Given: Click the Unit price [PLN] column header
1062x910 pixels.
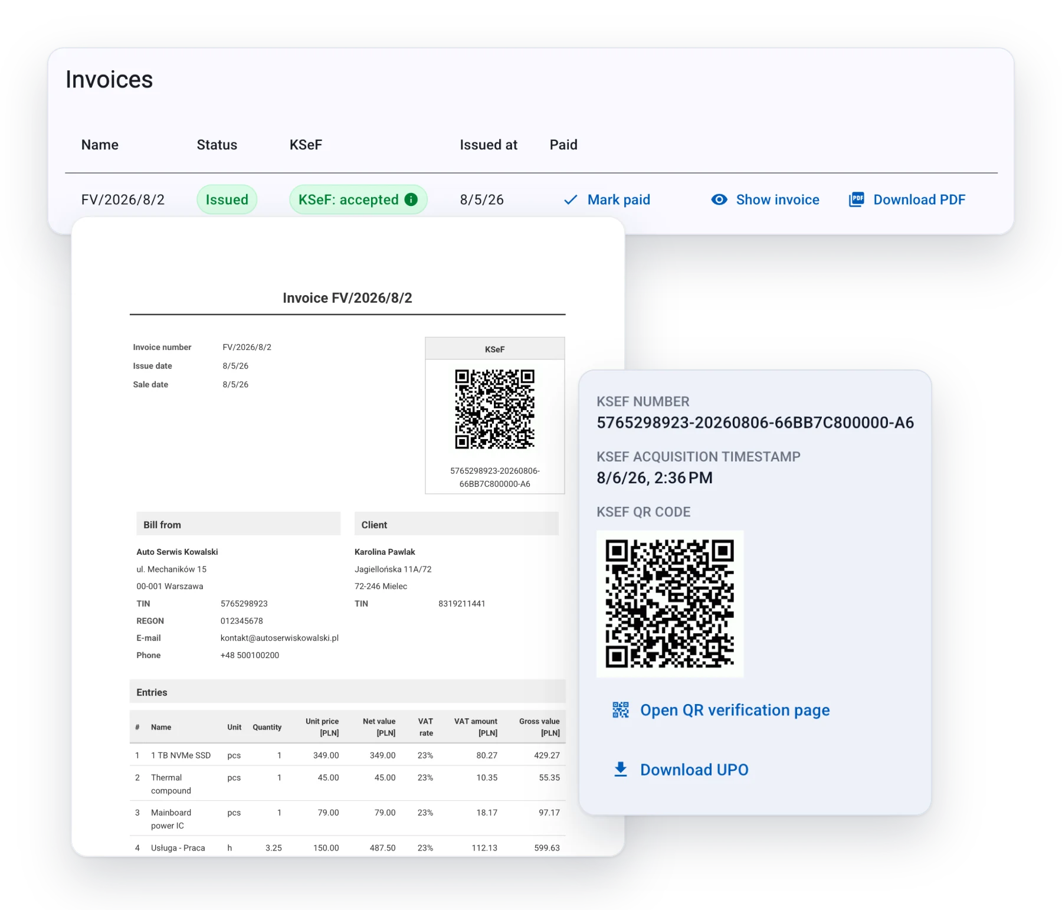Looking at the screenshot, I should pyautogui.click(x=322, y=727).
